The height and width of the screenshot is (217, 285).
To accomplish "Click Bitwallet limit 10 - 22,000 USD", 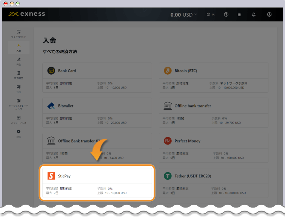I will coord(116,123).
